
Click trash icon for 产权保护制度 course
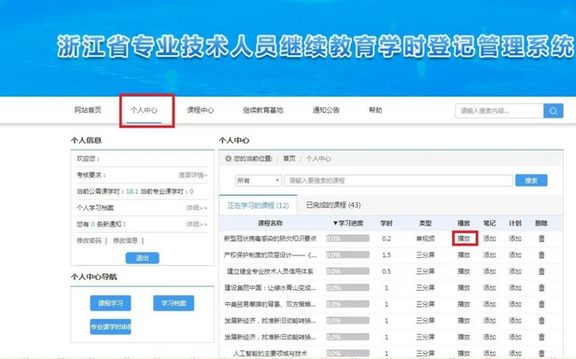point(541,255)
